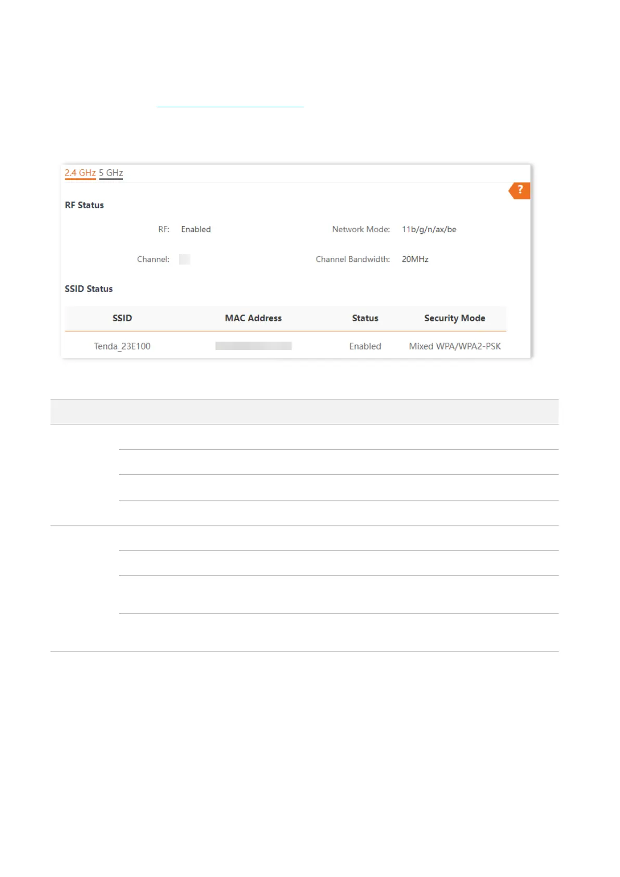Open the orange question mark help icon
620x877 pixels.
(520, 191)
